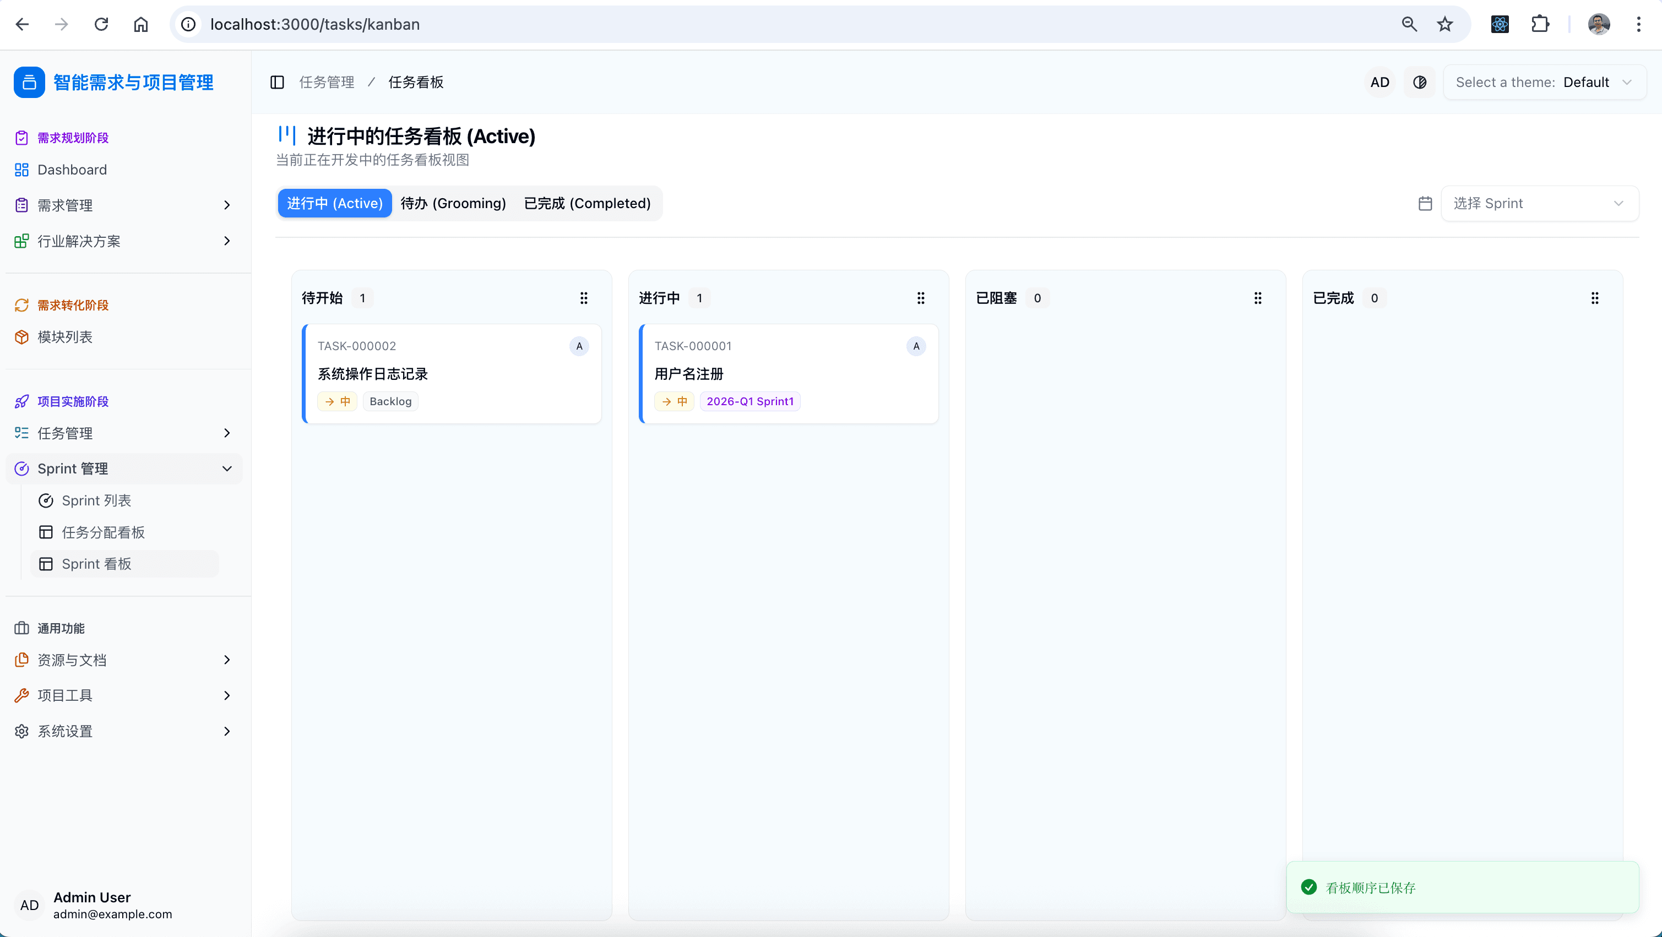Open the React DevTools extension icon
The image size is (1662, 937).
pyautogui.click(x=1500, y=25)
